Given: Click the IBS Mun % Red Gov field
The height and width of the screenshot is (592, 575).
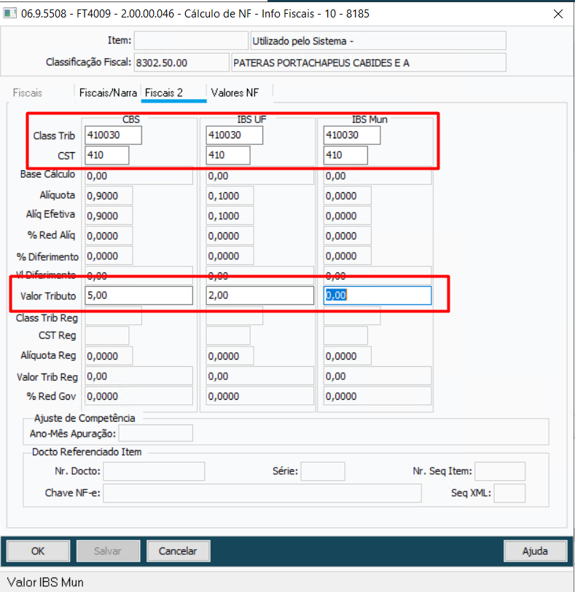Looking at the screenshot, I should (x=378, y=395).
